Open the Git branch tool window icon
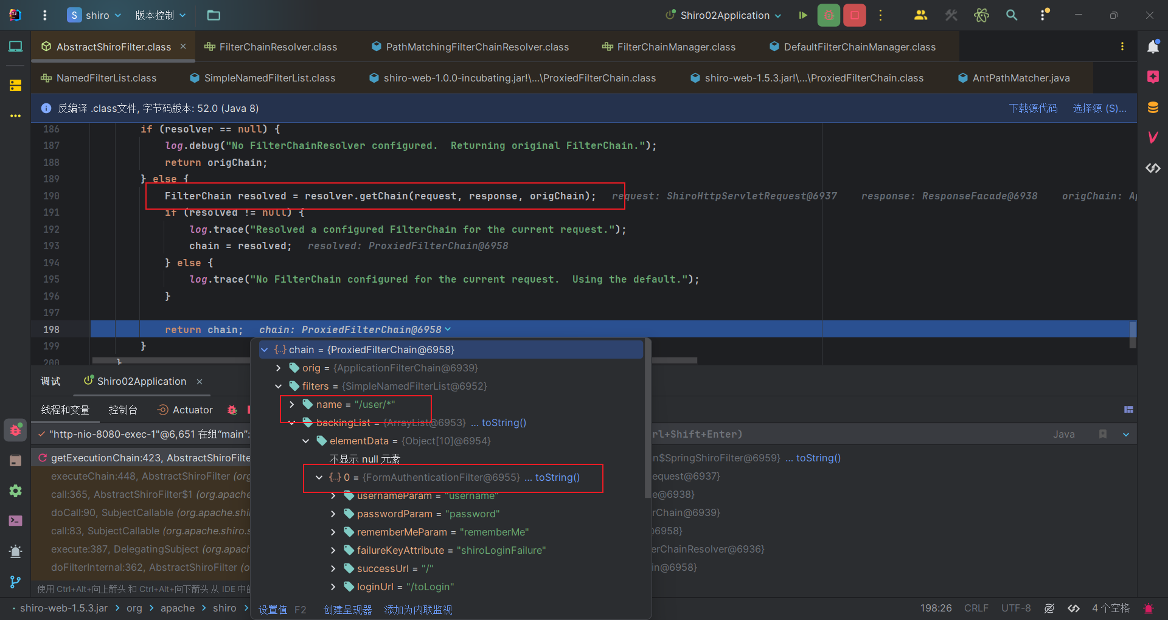 pyautogui.click(x=15, y=582)
